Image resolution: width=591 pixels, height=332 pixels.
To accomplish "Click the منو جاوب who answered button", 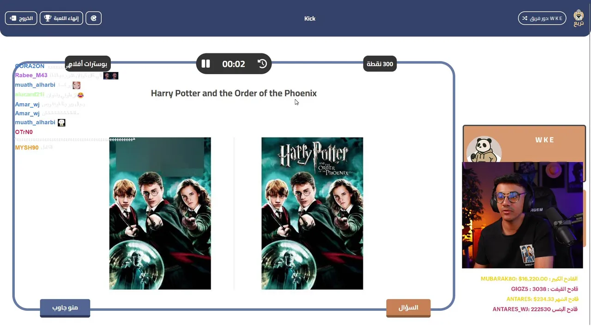I will pyautogui.click(x=65, y=308).
